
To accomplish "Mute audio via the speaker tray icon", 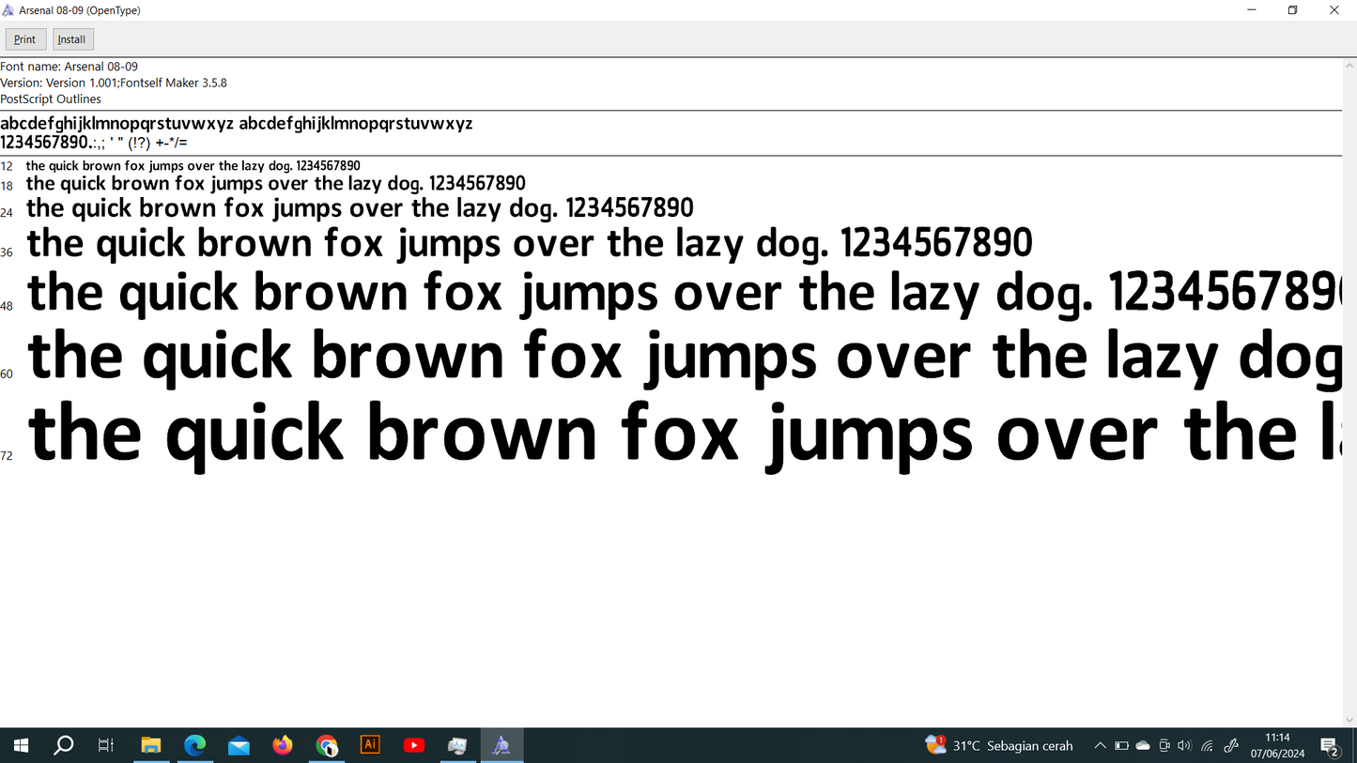I will coord(1185,745).
